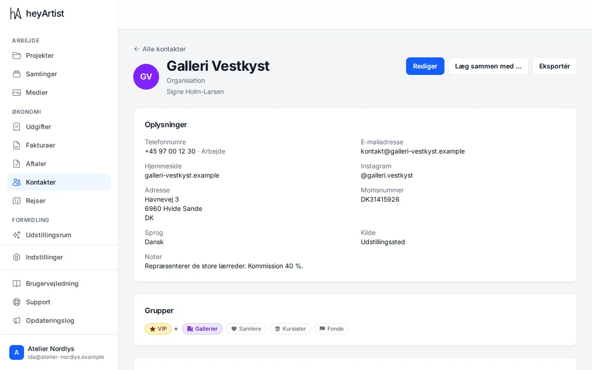This screenshot has height=370, width=592.
Task: Open Projekter via its folder icon
Action: pyautogui.click(x=17, y=55)
